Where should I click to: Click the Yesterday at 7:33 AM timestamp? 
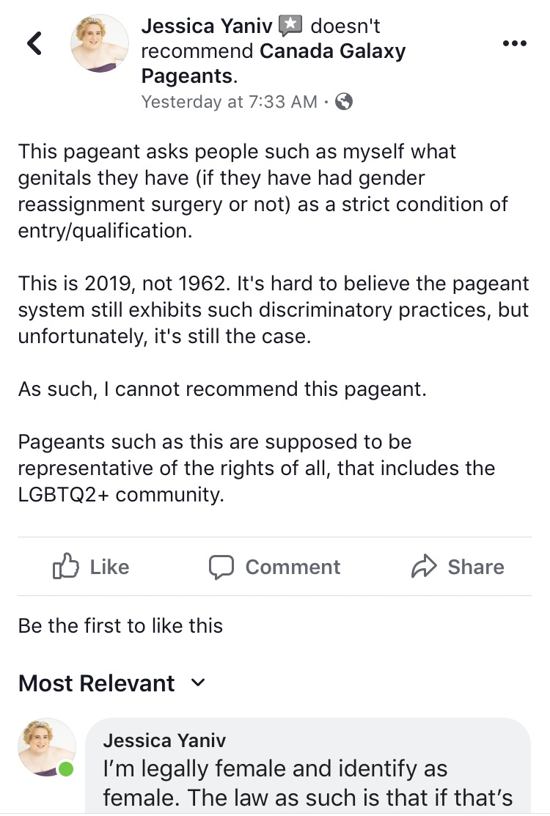[x=229, y=101]
